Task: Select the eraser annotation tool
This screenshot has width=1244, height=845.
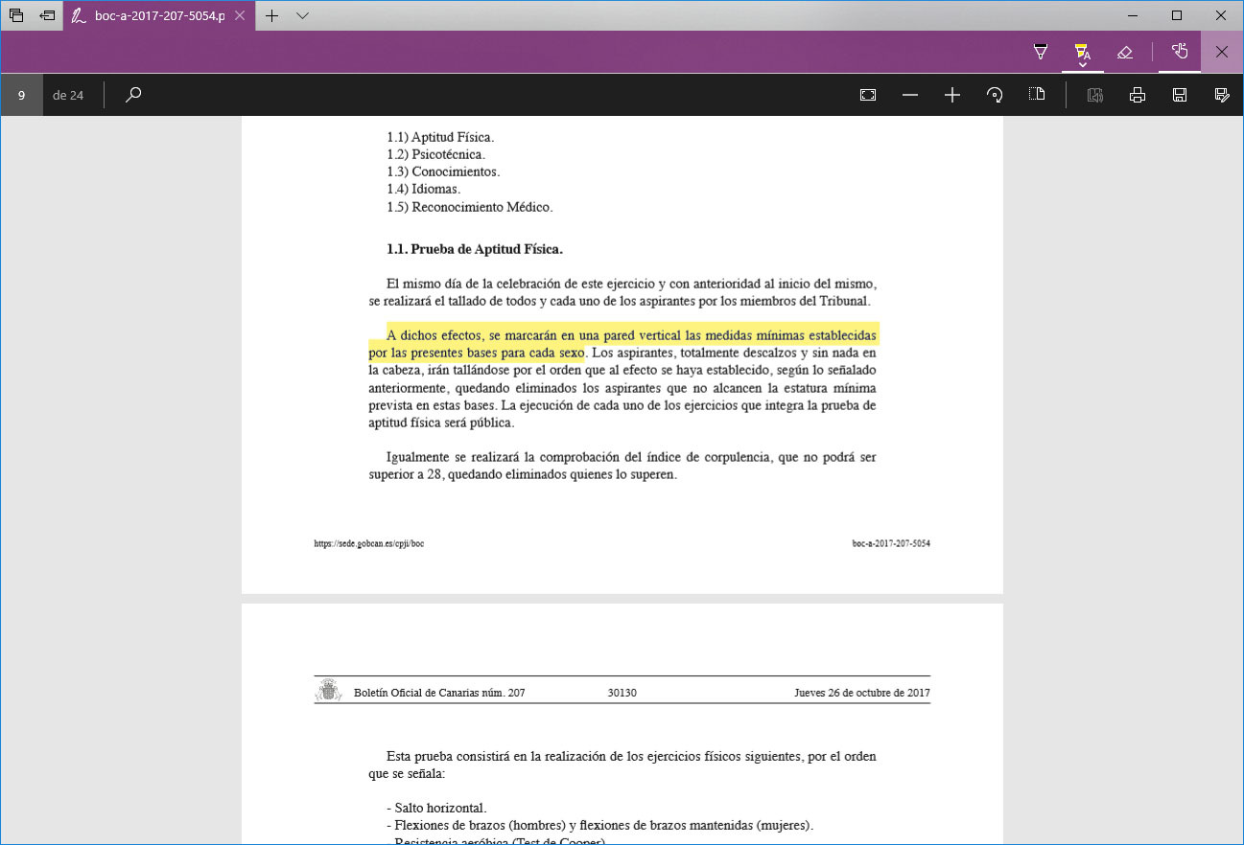Action: click(1125, 52)
